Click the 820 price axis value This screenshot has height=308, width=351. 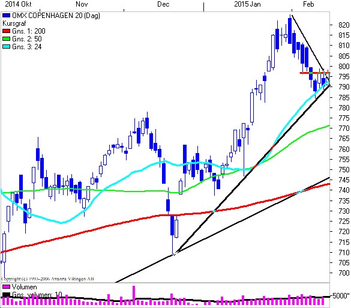(344, 25)
